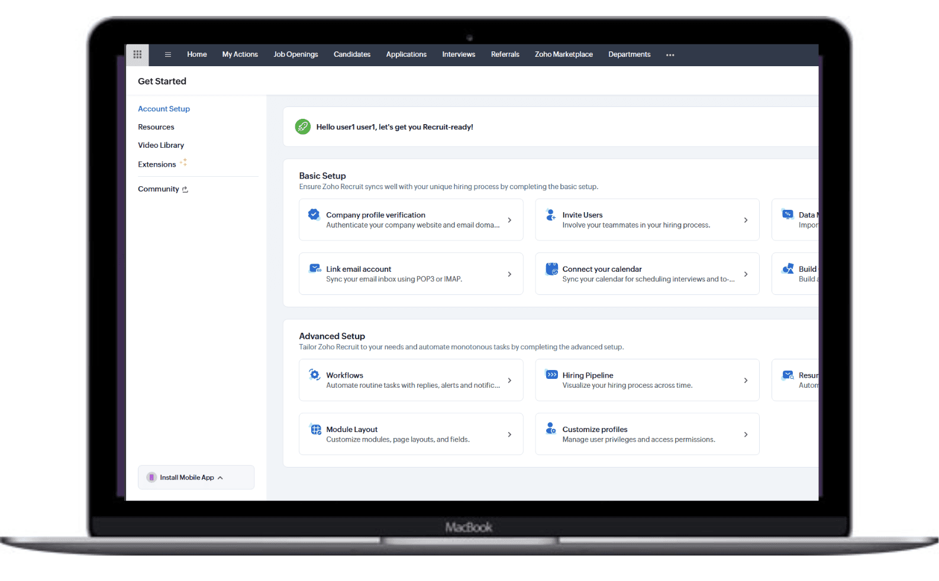The height and width of the screenshot is (581, 939).
Task: Go to Interviews in the navigation bar
Action: coord(459,54)
